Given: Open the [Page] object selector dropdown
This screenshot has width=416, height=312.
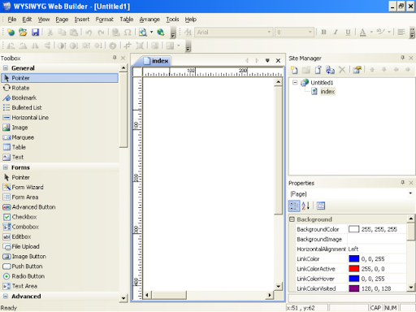Looking at the screenshot, I should point(410,193).
